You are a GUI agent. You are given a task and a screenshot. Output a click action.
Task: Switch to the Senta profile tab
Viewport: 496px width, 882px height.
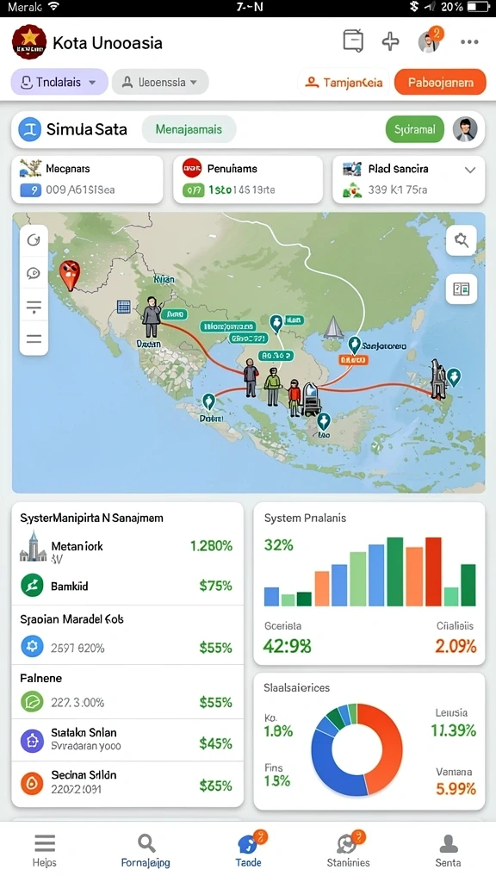pos(448,851)
